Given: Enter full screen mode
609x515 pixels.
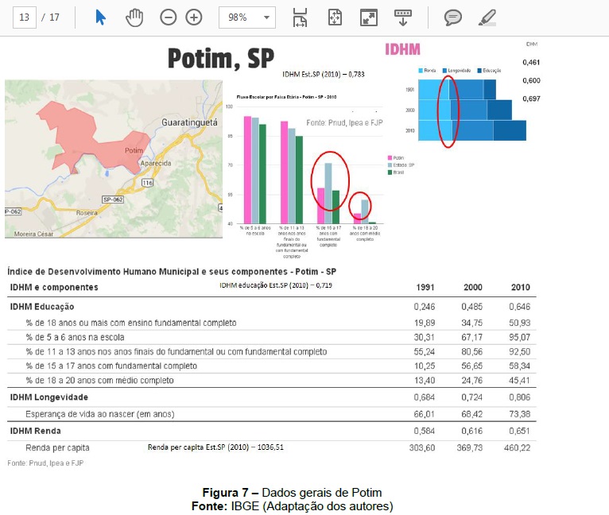Looking at the screenshot, I should pyautogui.click(x=368, y=17).
